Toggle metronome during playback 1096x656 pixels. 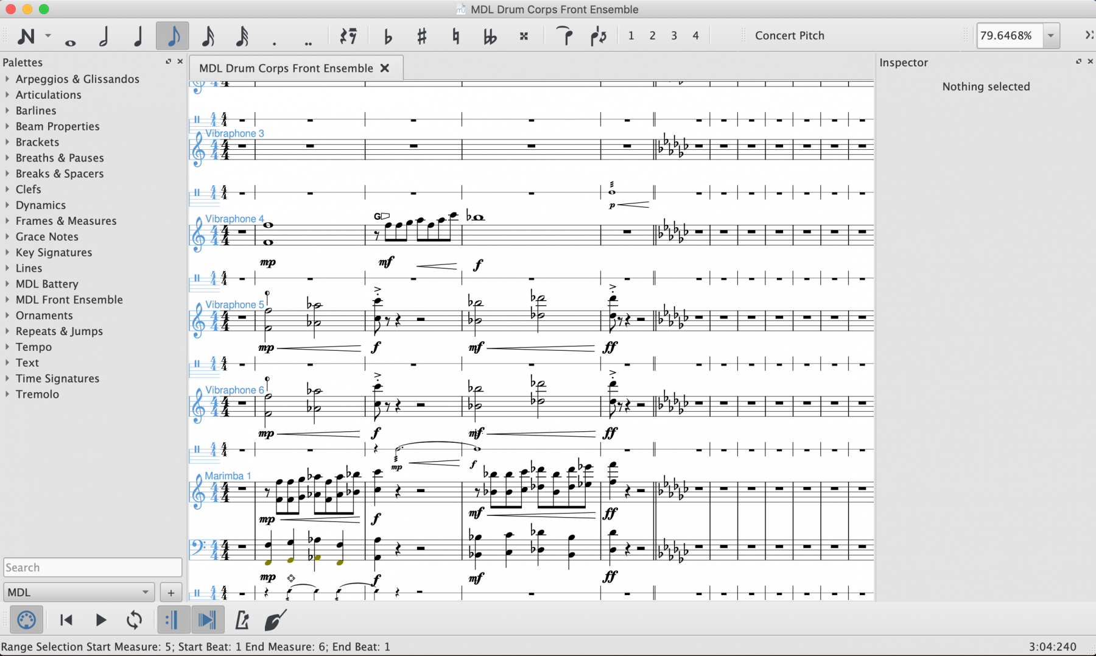point(242,620)
